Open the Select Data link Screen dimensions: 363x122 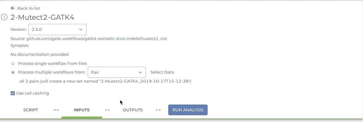(162, 72)
